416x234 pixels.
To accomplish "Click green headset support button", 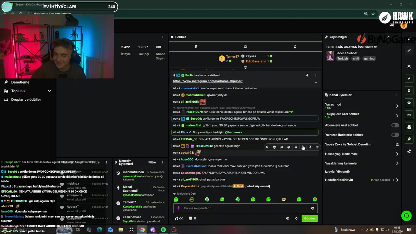I will pos(406,216).
